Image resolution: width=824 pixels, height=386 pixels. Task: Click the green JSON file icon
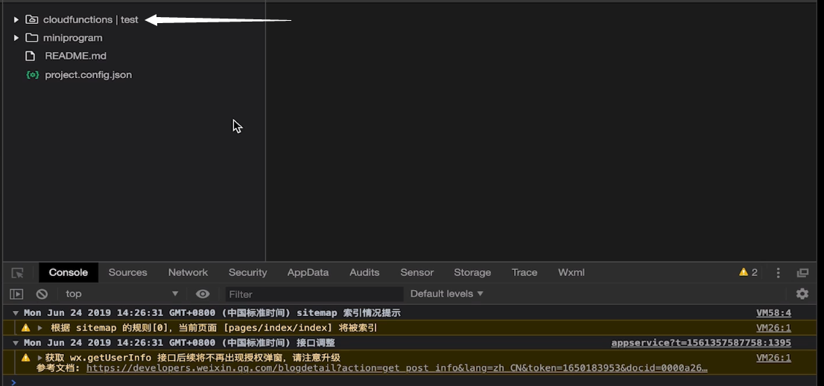(33, 74)
